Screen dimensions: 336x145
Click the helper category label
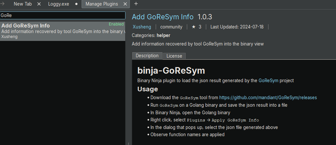163,35
